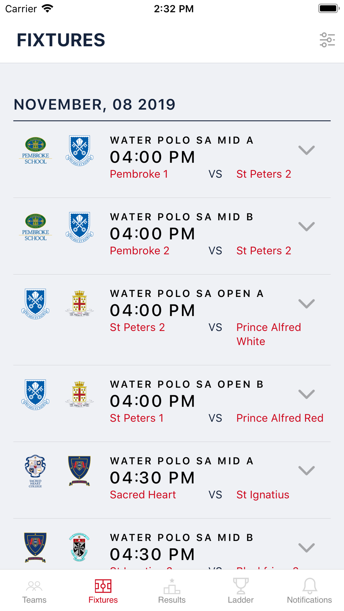Open the Notifications tab
Image resolution: width=344 pixels, height=611 pixels.
click(310, 591)
